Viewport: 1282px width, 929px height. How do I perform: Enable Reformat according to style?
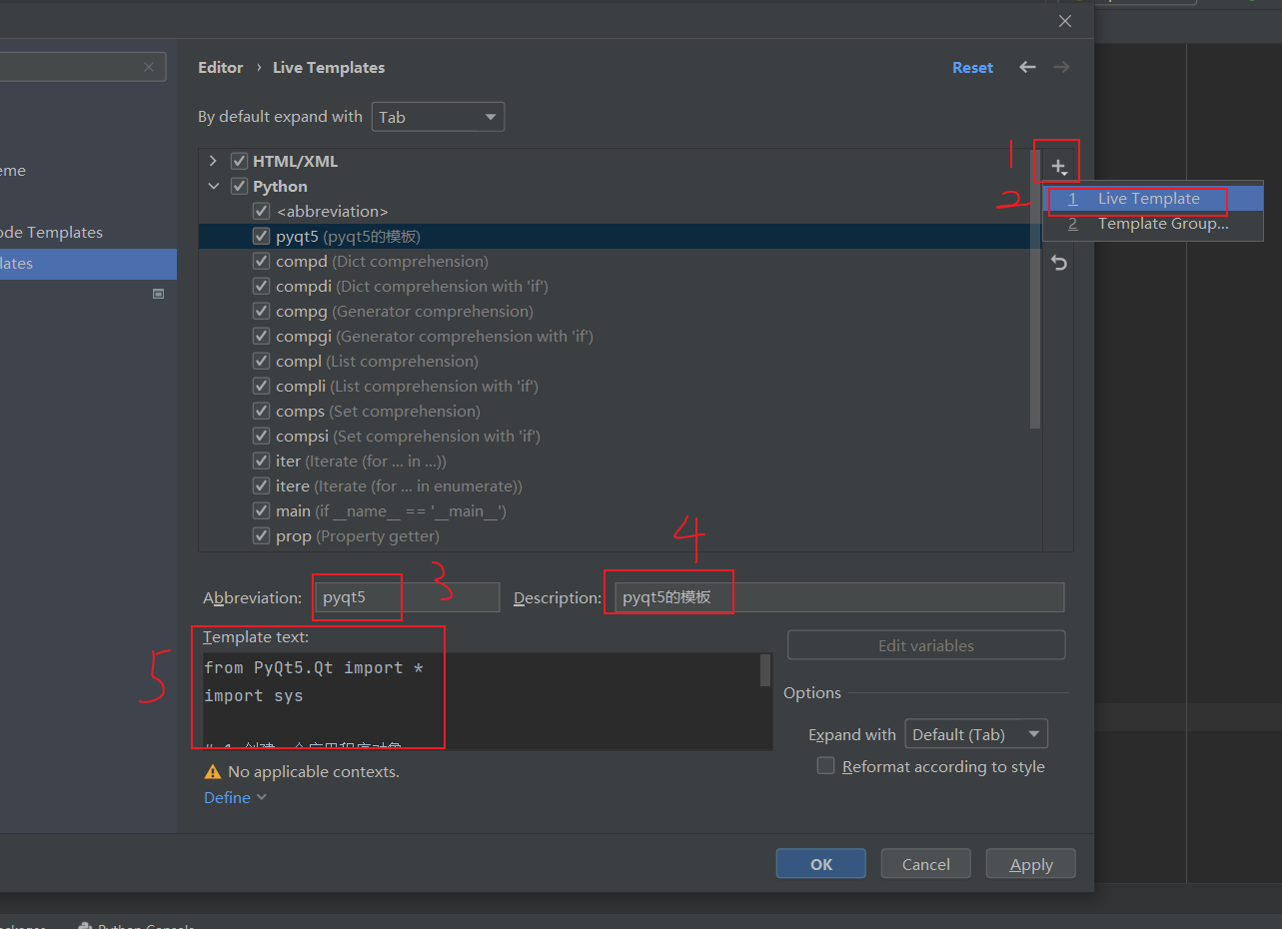tap(825, 766)
